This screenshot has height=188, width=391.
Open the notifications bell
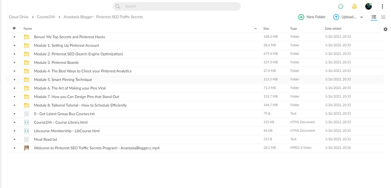pyautogui.click(x=355, y=6)
